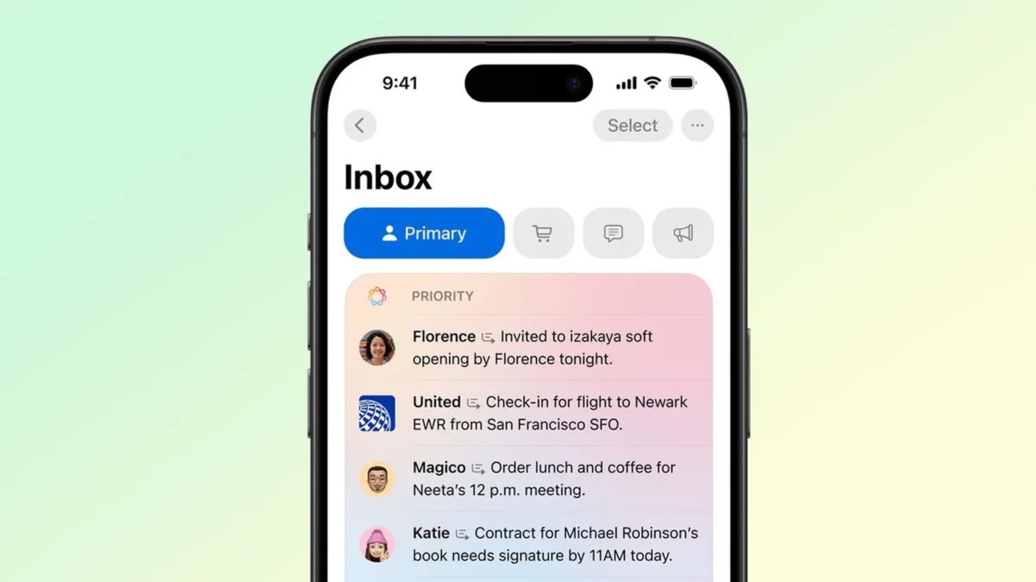Open Florence's email invitation
Viewport: 1036px width, 582px height.
point(530,348)
